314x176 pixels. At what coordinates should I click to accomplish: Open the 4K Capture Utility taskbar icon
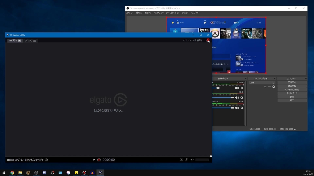pyautogui.click(x=100, y=173)
